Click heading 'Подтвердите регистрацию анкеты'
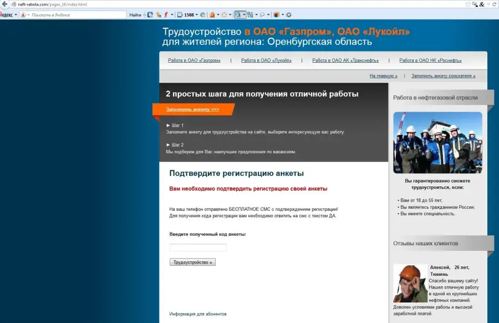 pyautogui.click(x=236, y=173)
